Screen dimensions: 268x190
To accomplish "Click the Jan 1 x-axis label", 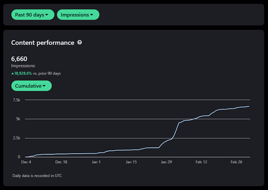I will click(96, 162).
